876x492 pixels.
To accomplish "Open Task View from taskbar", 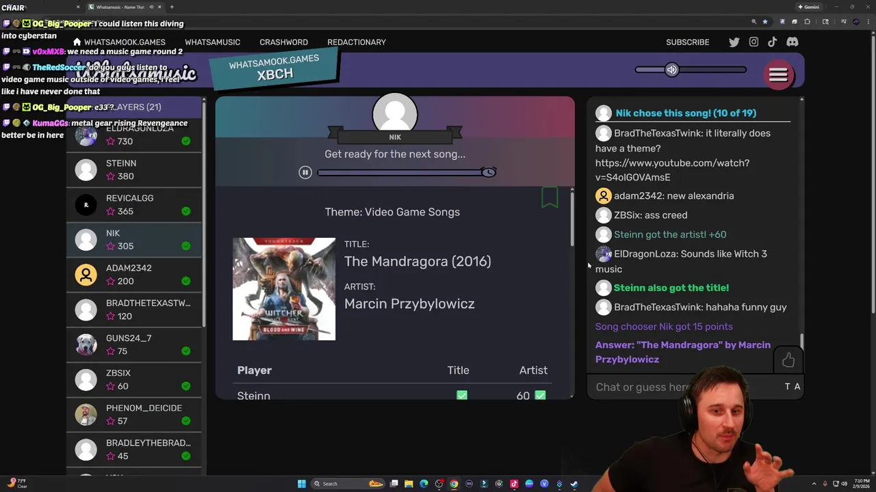I will click(394, 484).
